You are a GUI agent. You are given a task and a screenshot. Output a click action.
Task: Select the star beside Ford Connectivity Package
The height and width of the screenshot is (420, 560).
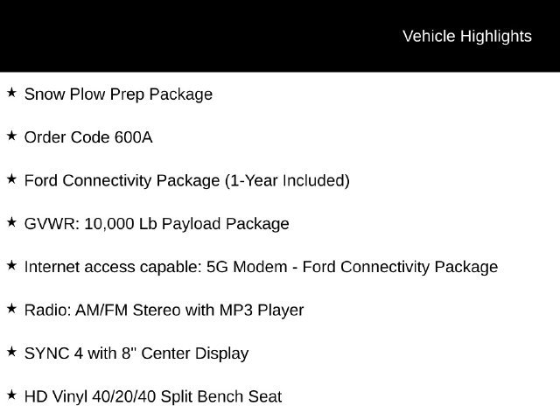point(11,178)
